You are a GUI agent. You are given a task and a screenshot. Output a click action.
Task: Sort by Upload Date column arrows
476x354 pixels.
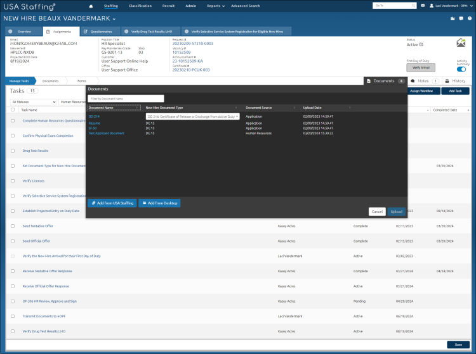(x=350, y=108)
